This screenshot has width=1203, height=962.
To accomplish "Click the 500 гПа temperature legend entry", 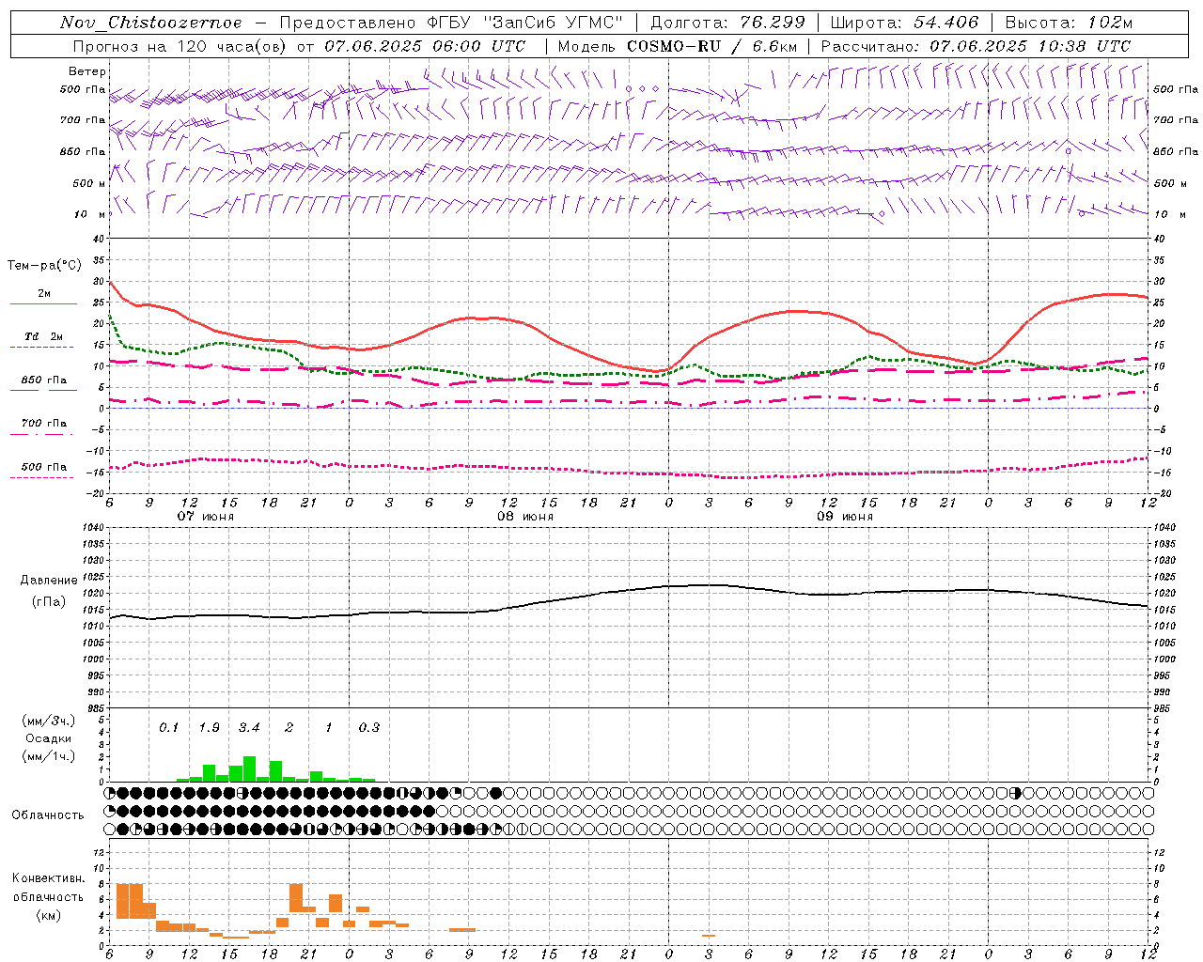I will (43, 467).
